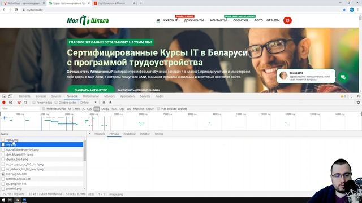The image size is (362, 203).
Task: Click ЗАКЛЮЧИТЬ ДОГОВОР ОНЛАЙН link
Action: click(139, 90)
